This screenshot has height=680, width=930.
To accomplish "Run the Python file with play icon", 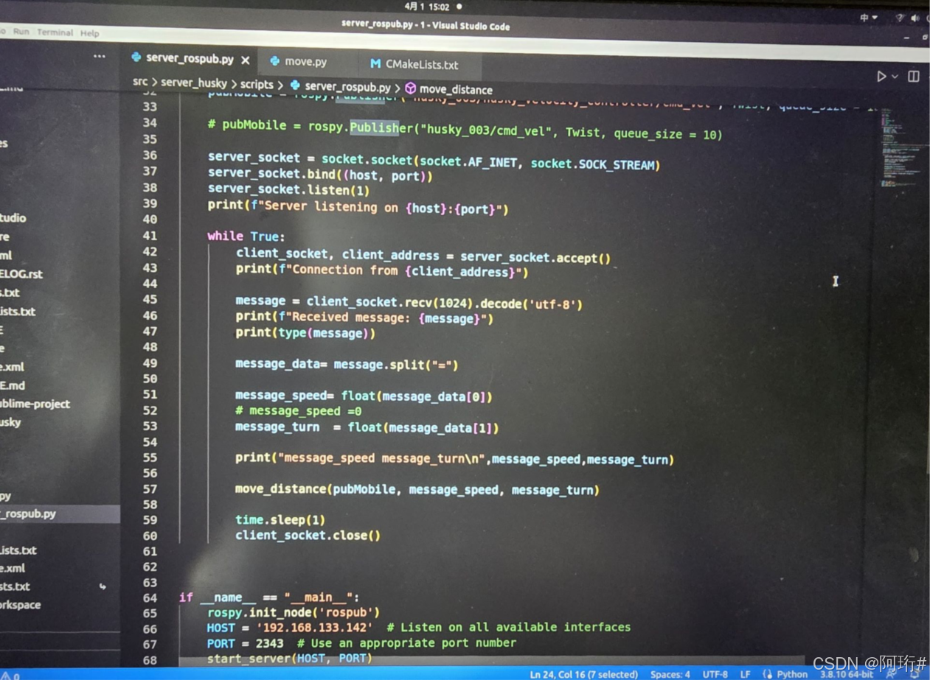I will (x=881, y=76).
